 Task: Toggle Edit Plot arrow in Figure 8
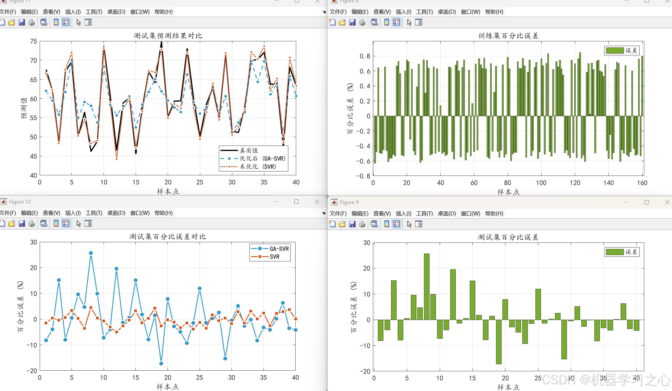(x=409, y=22)
